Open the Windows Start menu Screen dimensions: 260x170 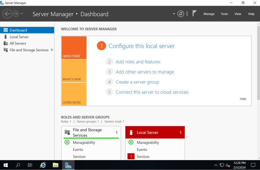5,165
